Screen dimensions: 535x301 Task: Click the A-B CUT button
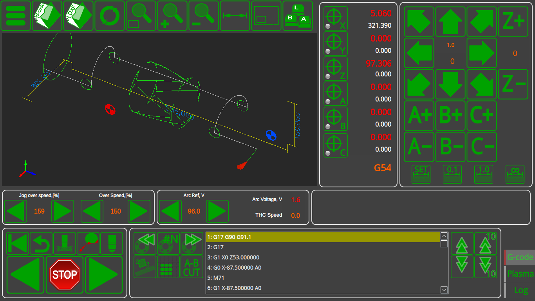(x=192, y=267)
